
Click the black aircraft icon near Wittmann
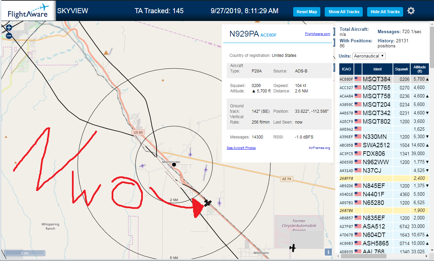293,248
